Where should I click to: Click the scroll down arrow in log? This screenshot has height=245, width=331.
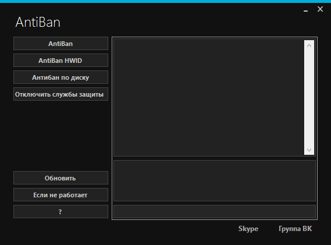(309, 150)
